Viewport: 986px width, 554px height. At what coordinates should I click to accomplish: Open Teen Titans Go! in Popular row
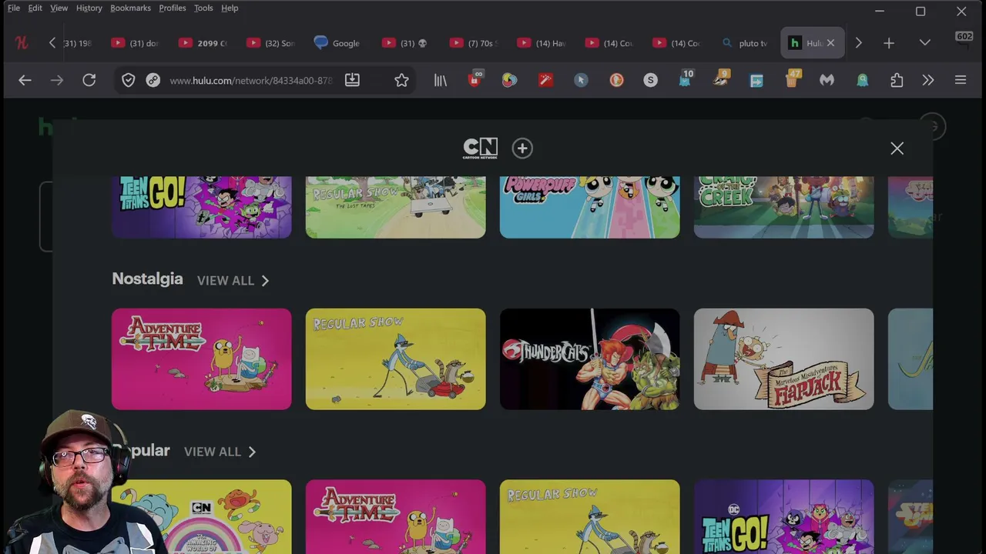pos(784,517)
